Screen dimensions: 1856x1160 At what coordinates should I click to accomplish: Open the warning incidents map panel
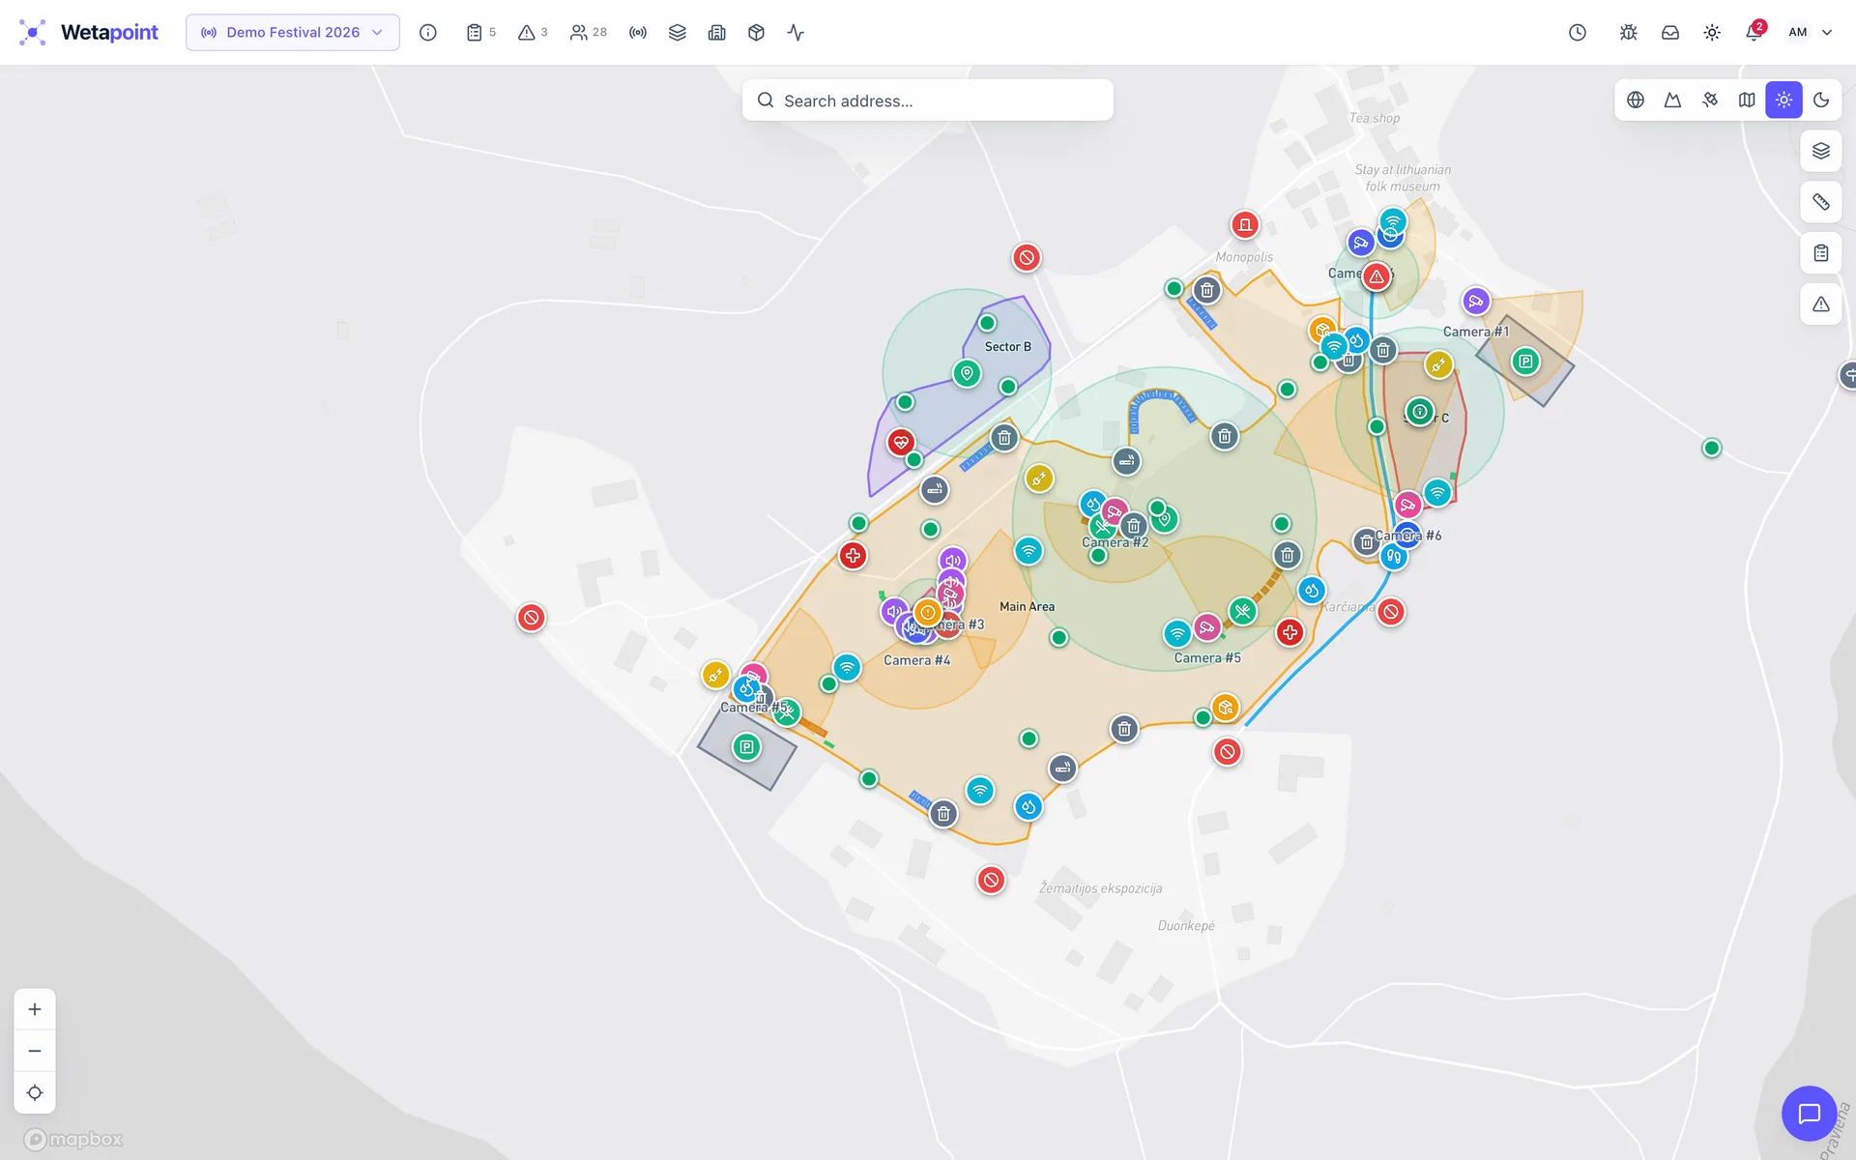[x=1821, y=304]
